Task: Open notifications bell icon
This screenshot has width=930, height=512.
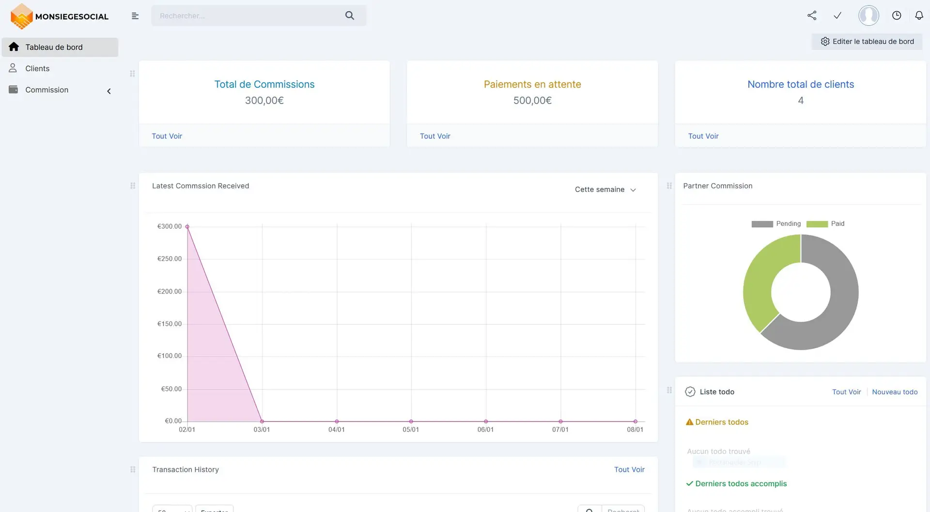Action: tap(919, 16)
